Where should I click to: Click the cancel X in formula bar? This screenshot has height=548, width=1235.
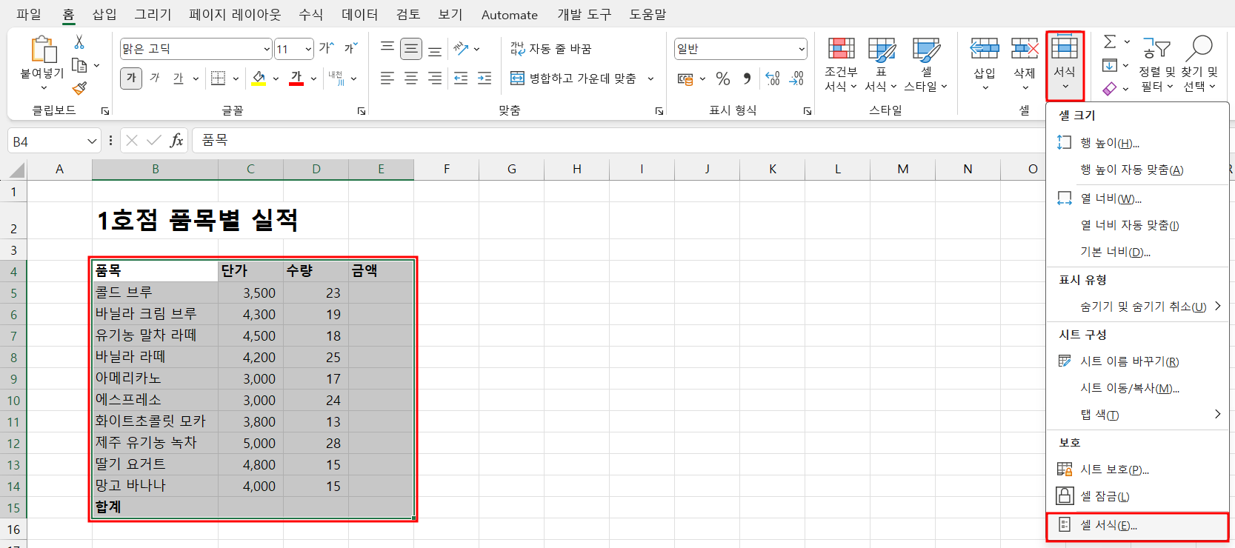(132, 141)
